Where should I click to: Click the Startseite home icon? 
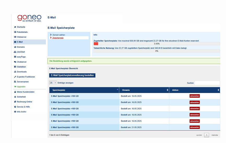[x=15, y=27]
